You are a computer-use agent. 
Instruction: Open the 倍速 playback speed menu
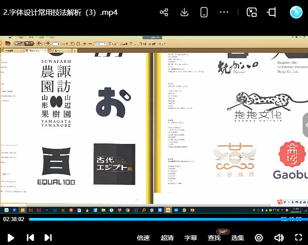coord(143,238)
